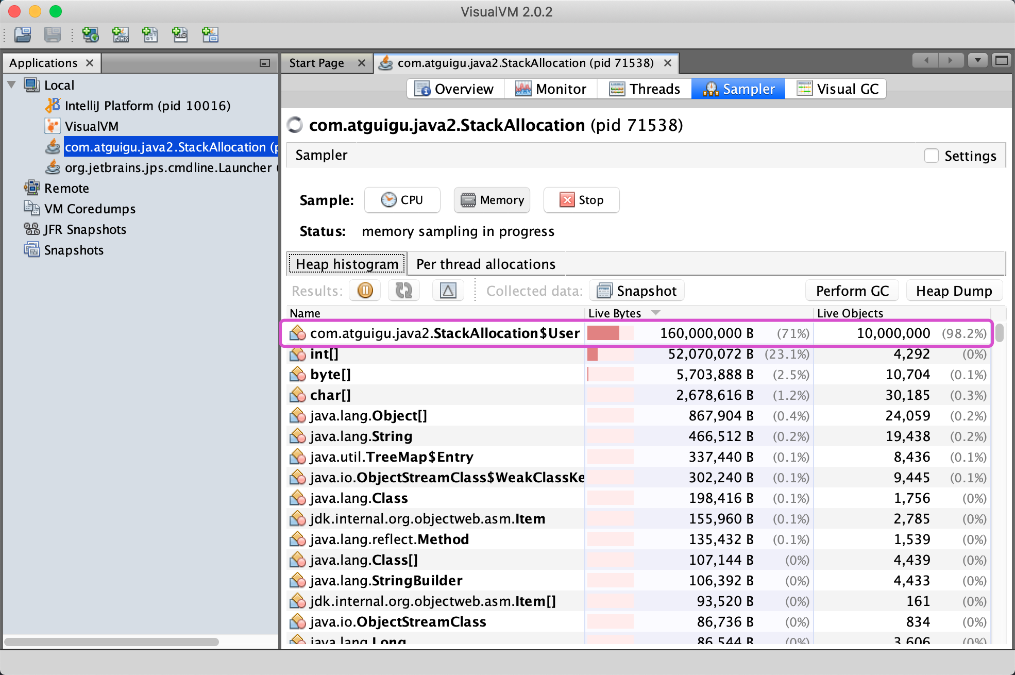The width and height of the screenshot is (1015, 675).
Task: Select IntelliJ Platform in Applications tree
Action: point(147,106)
